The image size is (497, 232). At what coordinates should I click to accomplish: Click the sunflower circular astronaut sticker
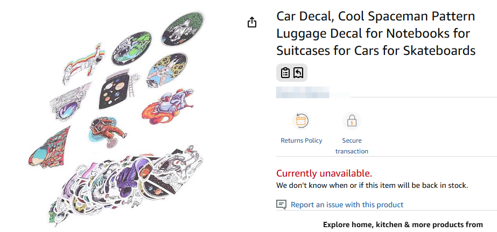167,70
